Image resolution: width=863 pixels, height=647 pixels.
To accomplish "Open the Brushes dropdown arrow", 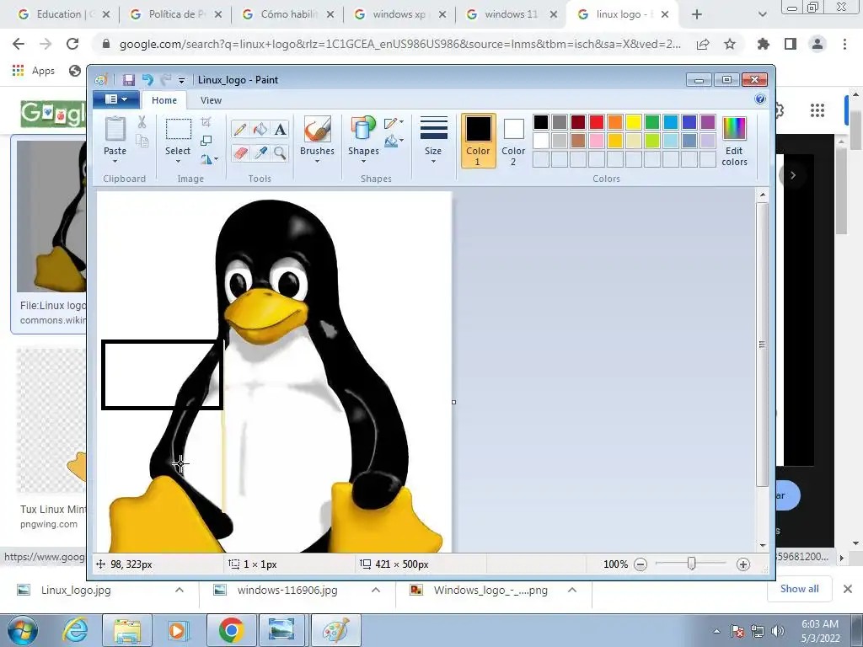I will 318,162.
